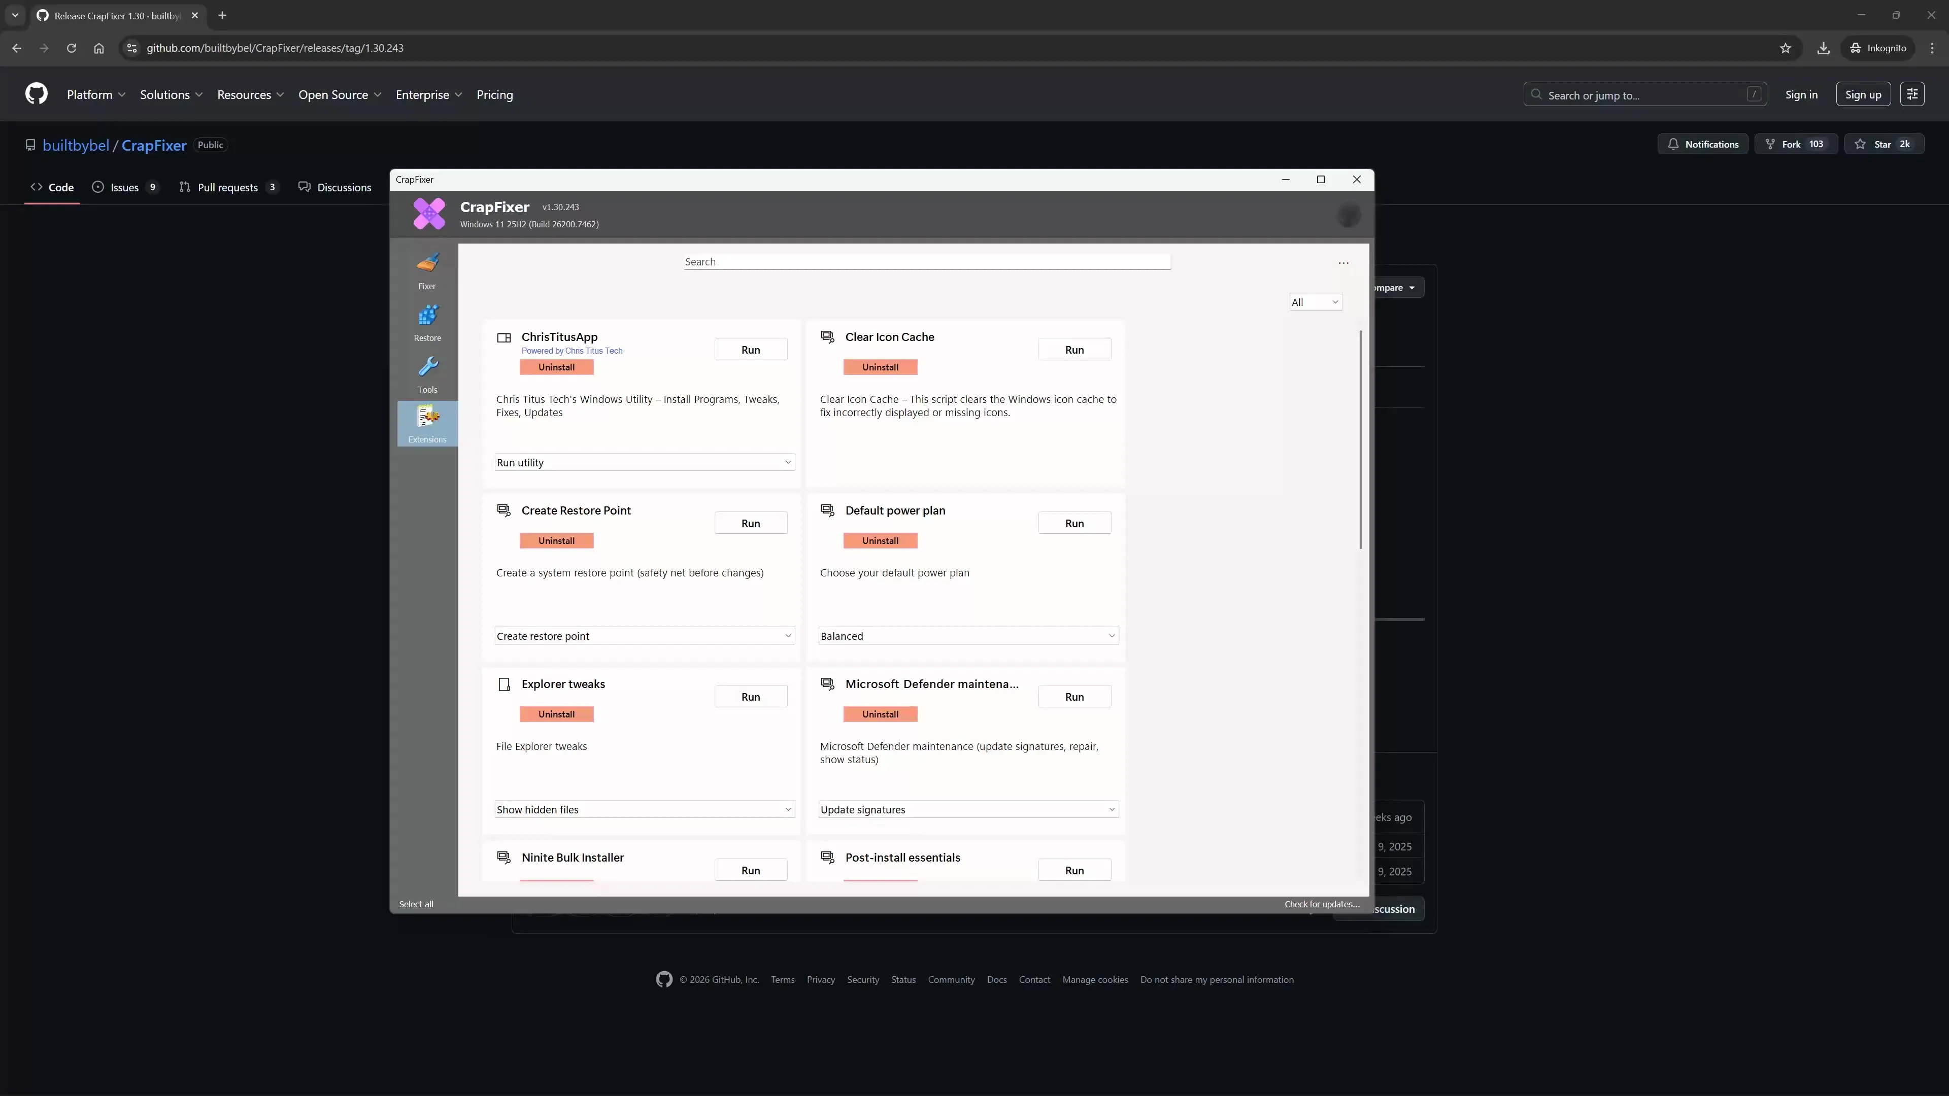Uninstall the Create Restore Point extension

[556, 541]
